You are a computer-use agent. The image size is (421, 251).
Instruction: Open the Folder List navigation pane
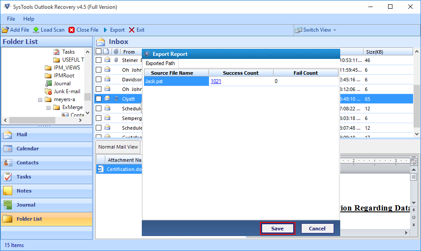pos(47,219)
